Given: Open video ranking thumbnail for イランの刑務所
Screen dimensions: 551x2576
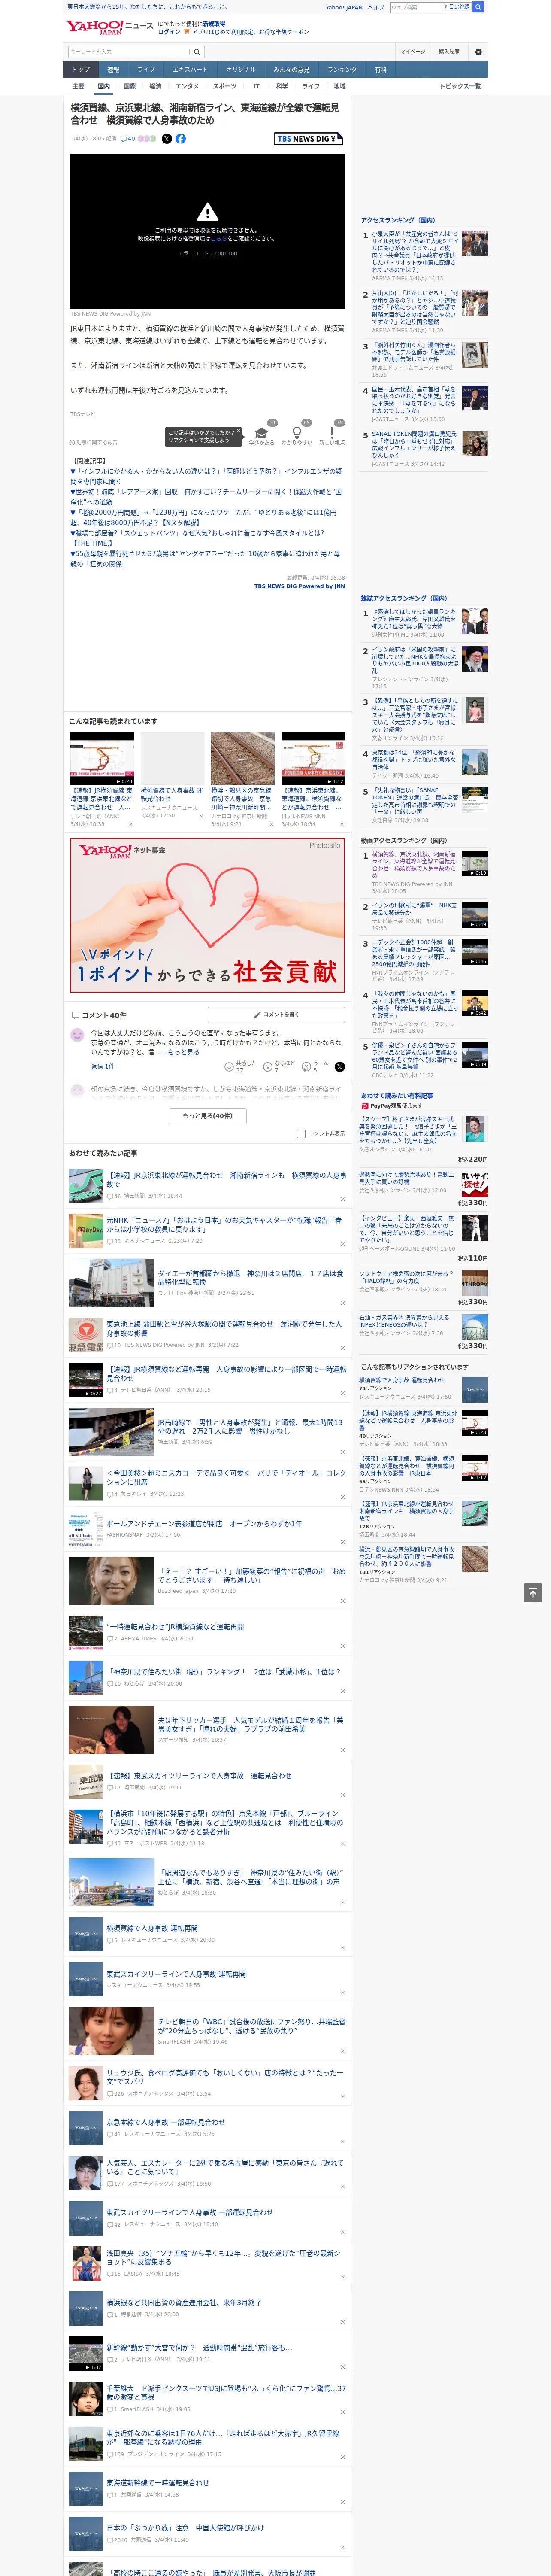Looking at the screenshot, I should point(475,915).
